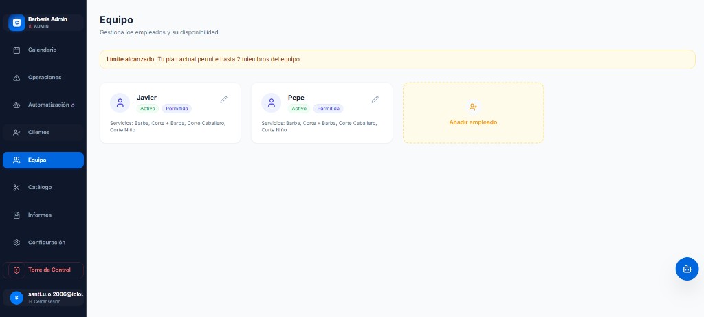The height and width of the screenshot is (317, 704).
Task: Click the Añadir empleado button
Action: [473, 113]
